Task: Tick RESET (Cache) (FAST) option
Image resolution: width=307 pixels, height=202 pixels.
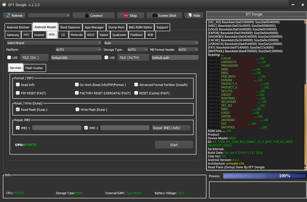Action: [x=136, y=93]
